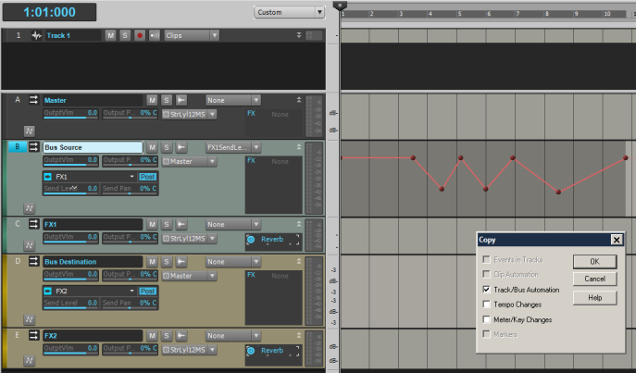Open the Custom track control dropdown
The width and height of the screenshot is (636, 373).
pos(290,12)
